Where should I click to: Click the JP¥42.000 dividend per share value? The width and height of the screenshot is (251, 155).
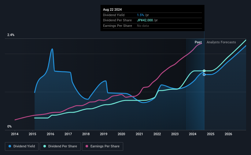tap(145, 20)
